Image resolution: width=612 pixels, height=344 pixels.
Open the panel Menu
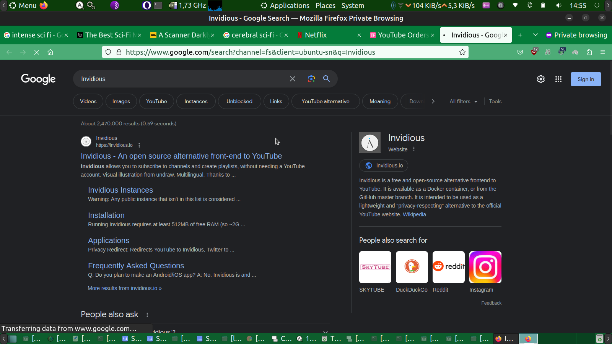point(23,6)
